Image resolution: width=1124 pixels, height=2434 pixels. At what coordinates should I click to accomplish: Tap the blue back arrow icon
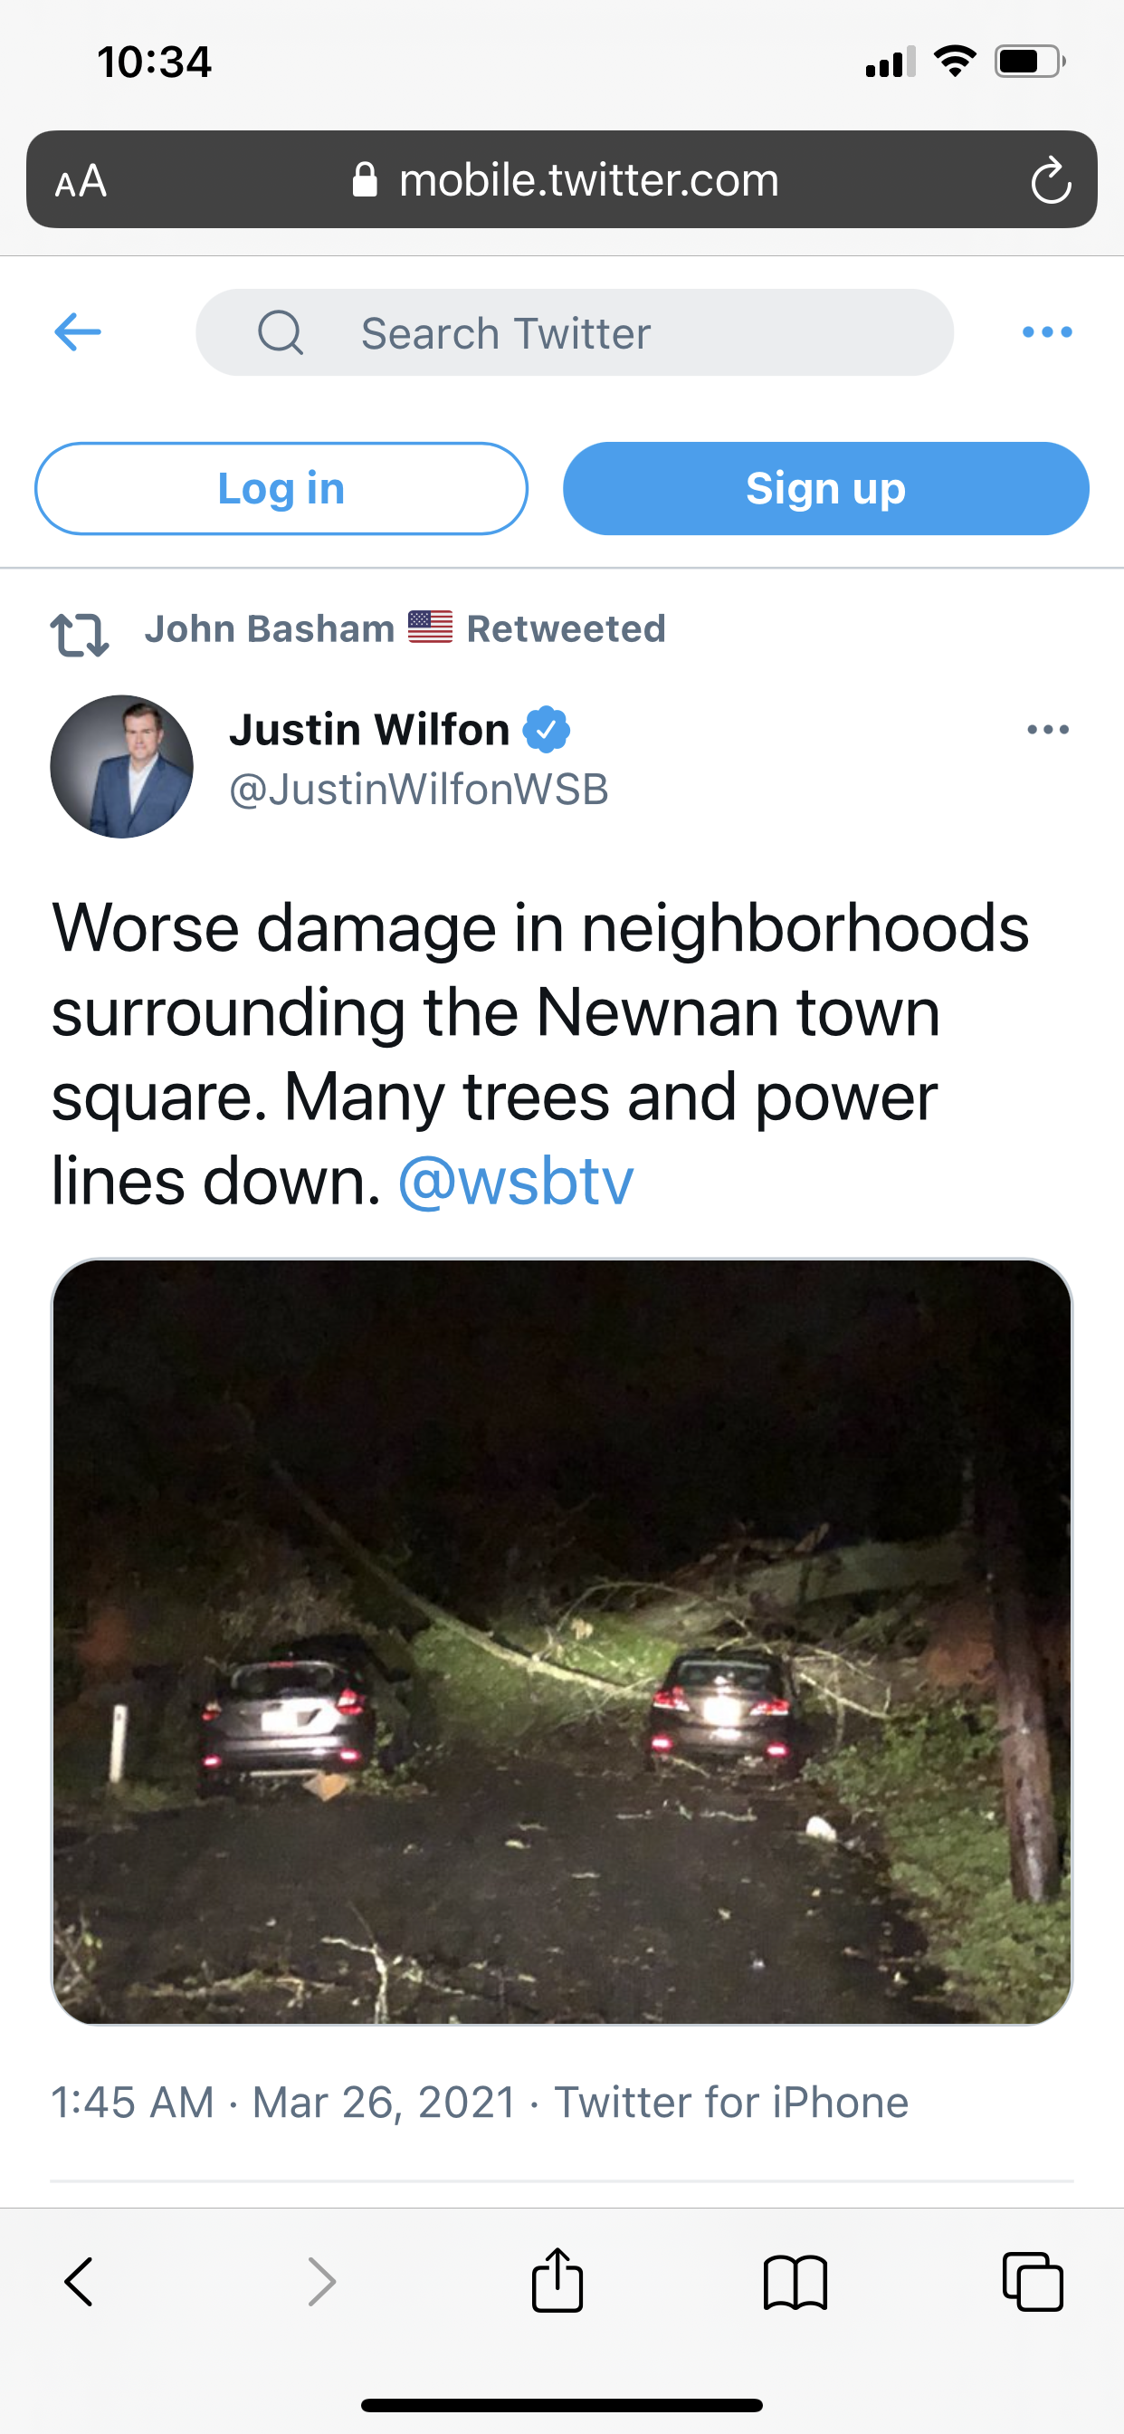tap(78, 331)
